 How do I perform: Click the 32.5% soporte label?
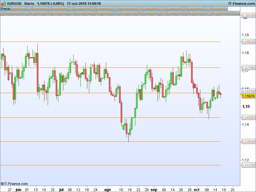79,13
